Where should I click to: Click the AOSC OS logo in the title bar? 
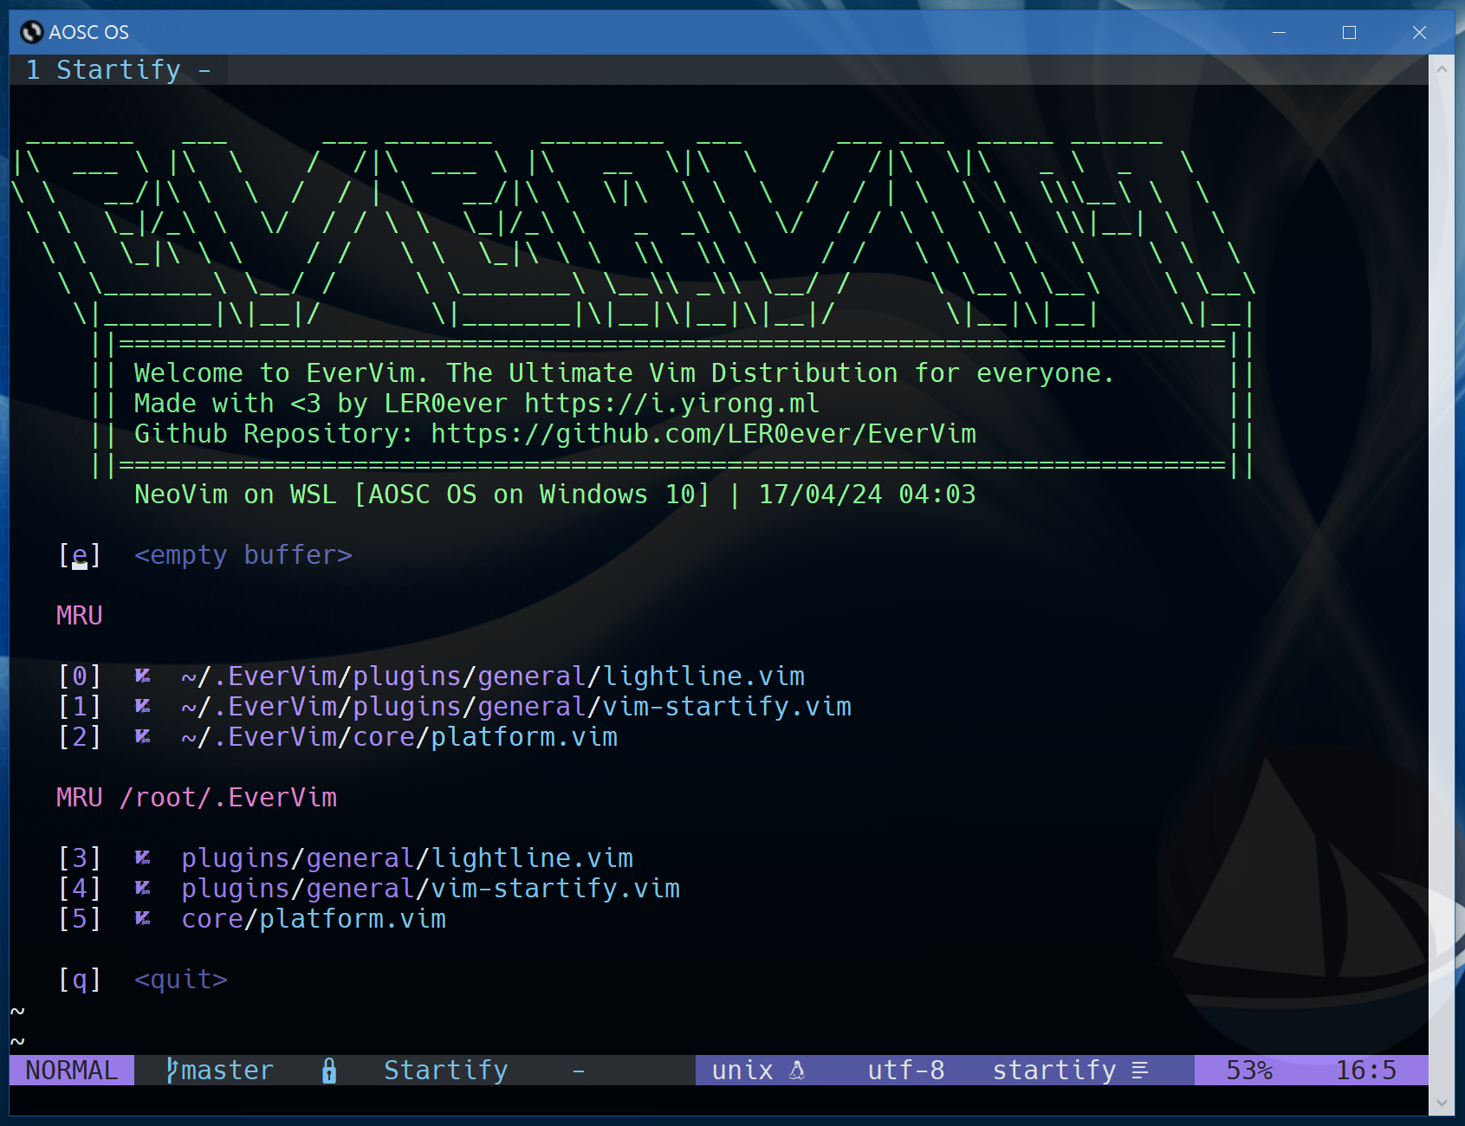[32, 32]
